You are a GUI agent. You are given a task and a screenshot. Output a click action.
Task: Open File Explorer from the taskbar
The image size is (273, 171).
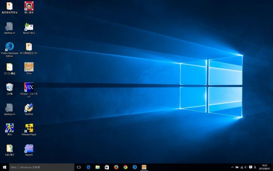tap(97, 167)
